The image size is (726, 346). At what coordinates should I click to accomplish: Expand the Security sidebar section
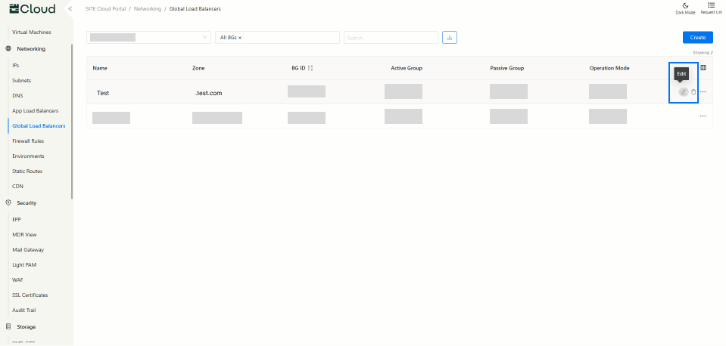(x=26, y=203)
